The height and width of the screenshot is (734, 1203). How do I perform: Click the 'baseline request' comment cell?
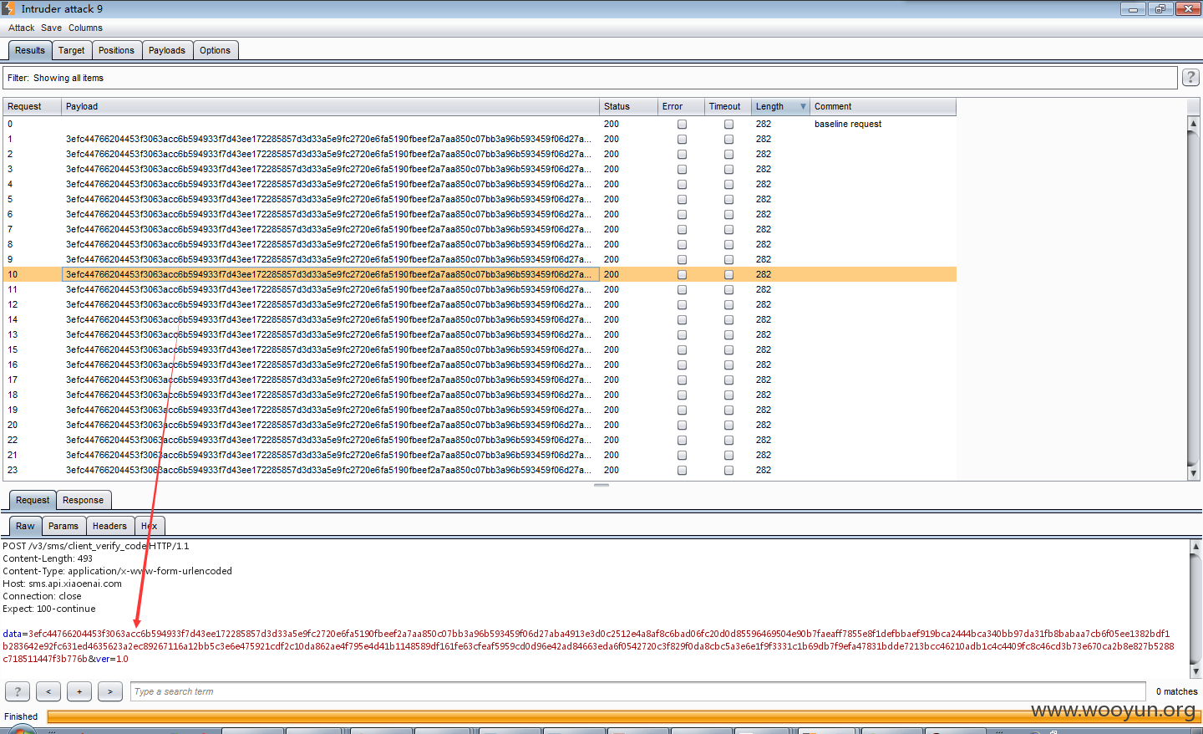[848, 124]
